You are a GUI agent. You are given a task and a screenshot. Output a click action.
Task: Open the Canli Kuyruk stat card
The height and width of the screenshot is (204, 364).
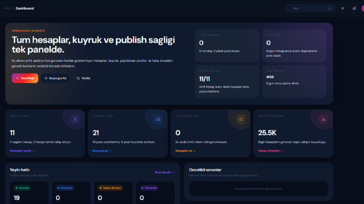227,46
